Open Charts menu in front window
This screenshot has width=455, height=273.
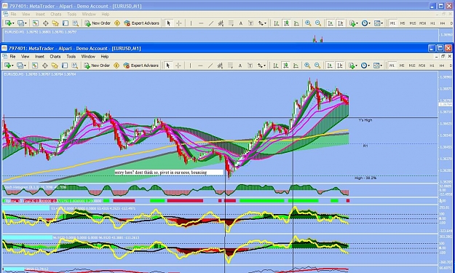[x=55, y=56]
